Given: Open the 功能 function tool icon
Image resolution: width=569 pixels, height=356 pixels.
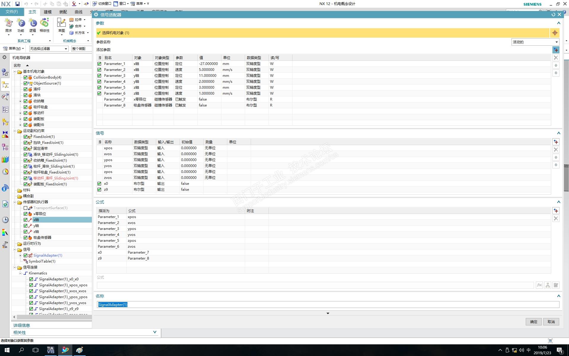Looking at the screenshot, I should 21,23.
